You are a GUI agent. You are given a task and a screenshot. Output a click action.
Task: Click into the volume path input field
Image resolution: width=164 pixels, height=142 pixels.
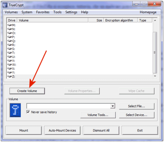[69, 106]
